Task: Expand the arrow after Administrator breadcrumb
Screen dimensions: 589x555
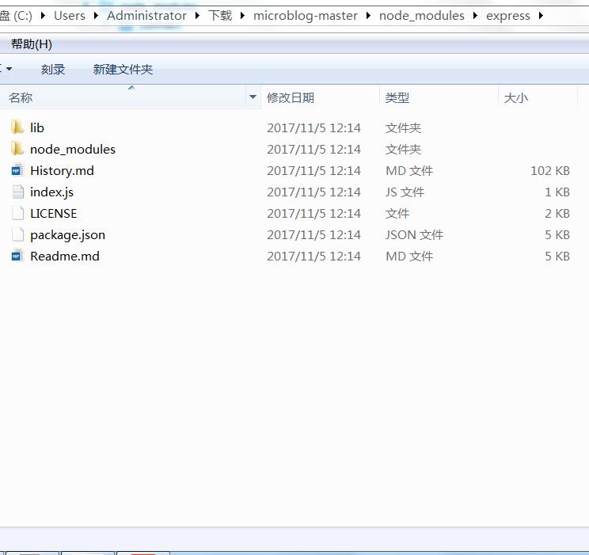Action: (197, 16)
